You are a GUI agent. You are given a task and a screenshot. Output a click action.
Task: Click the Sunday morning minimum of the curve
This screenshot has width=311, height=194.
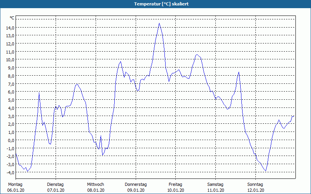pyautogui.click(x=266, y=171)
